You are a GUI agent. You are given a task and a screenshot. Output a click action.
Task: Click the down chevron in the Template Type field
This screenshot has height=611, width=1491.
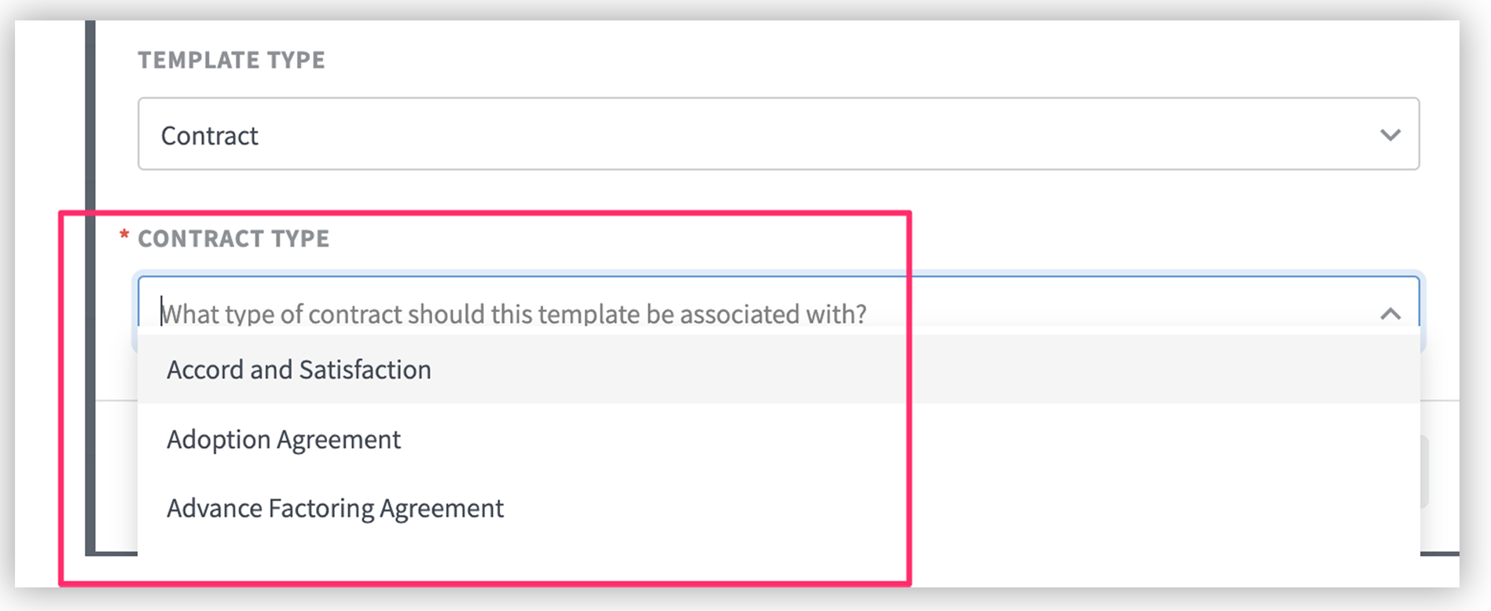coord(1390,135)
